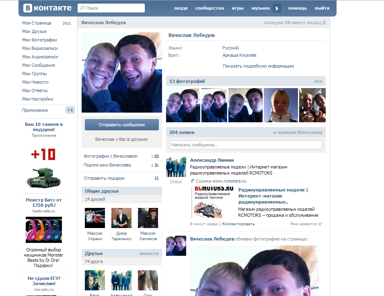This screenshot has width=384, height=296.
Task: Open mutual friend Максим Украин's avatar
Action: pos(95,218)
